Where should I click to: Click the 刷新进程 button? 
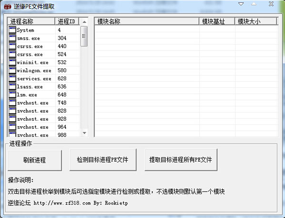click(34, 160)
